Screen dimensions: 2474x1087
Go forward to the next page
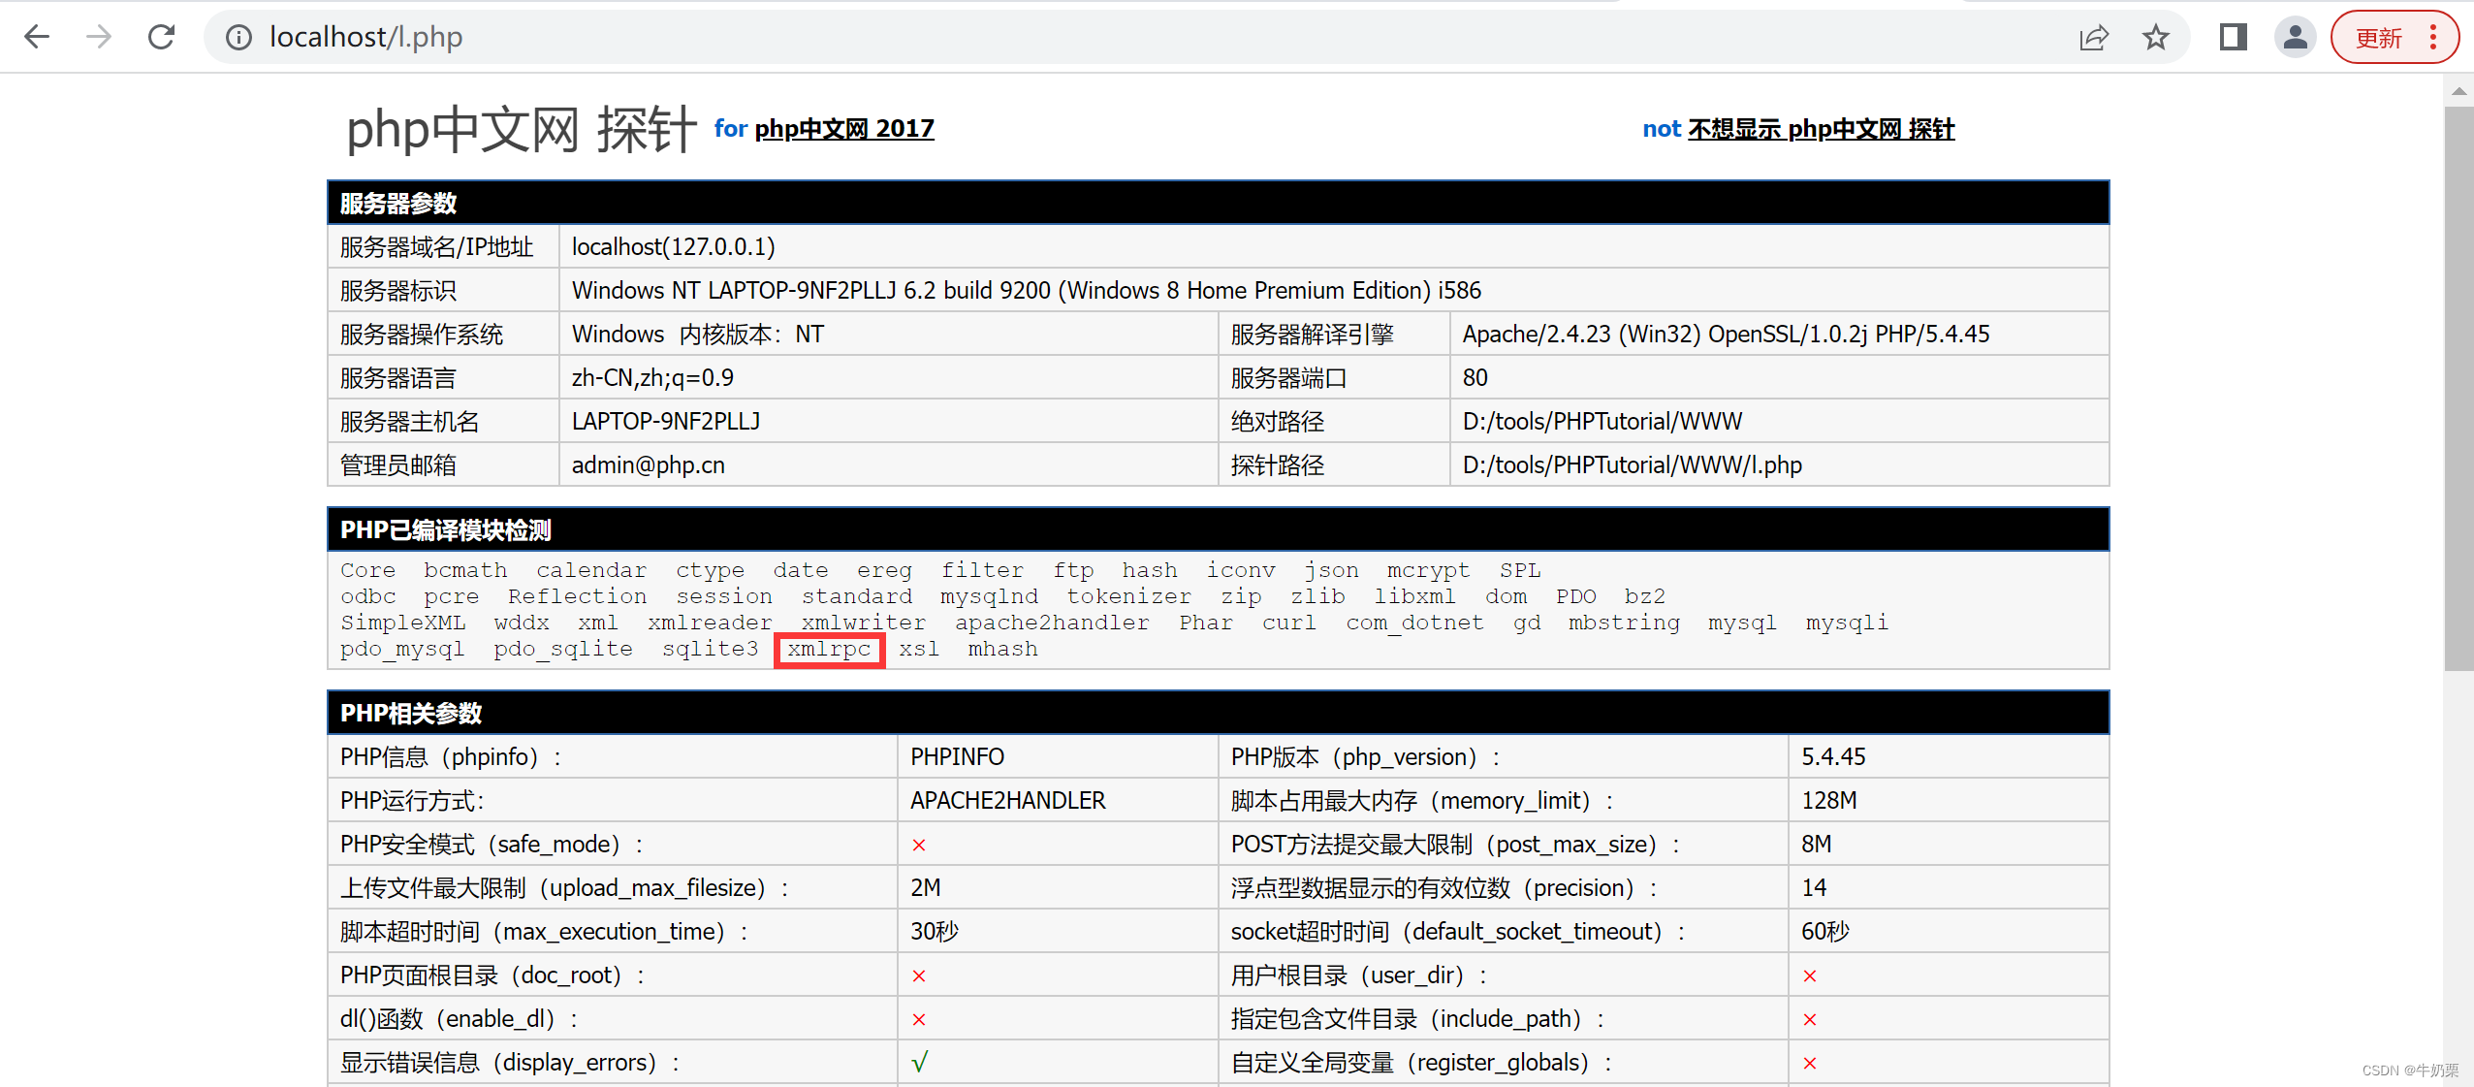click(x=98, y=37)
